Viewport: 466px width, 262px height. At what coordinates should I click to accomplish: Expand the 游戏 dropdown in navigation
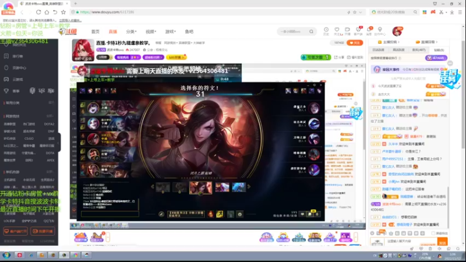(x=170, y=31)
